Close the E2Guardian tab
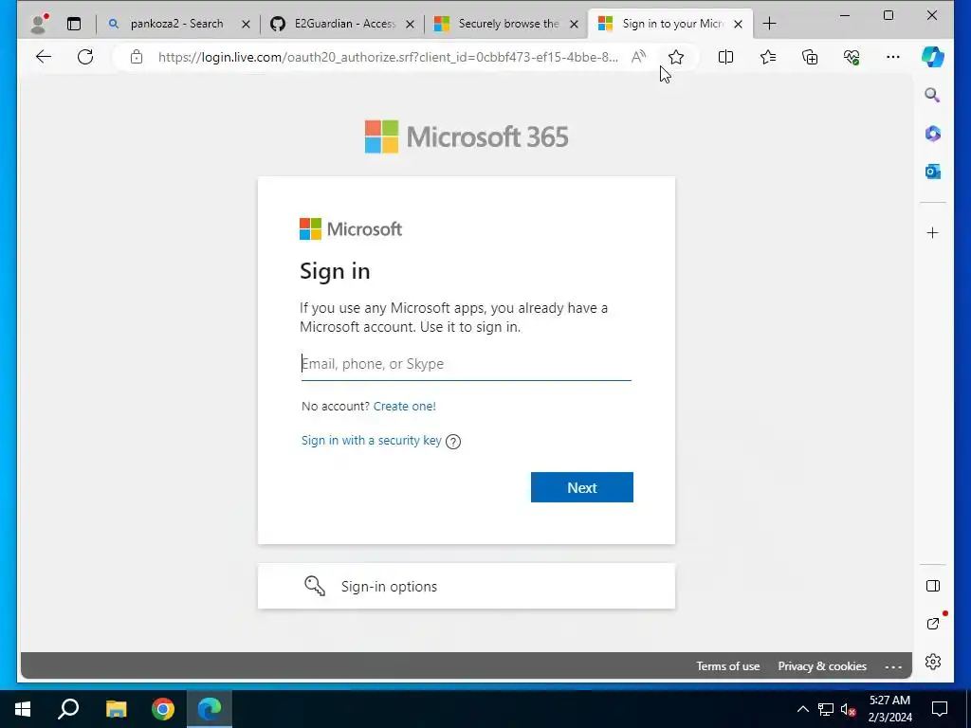The image size is (971, 728). pyautogui.click(x=410, y=24)
